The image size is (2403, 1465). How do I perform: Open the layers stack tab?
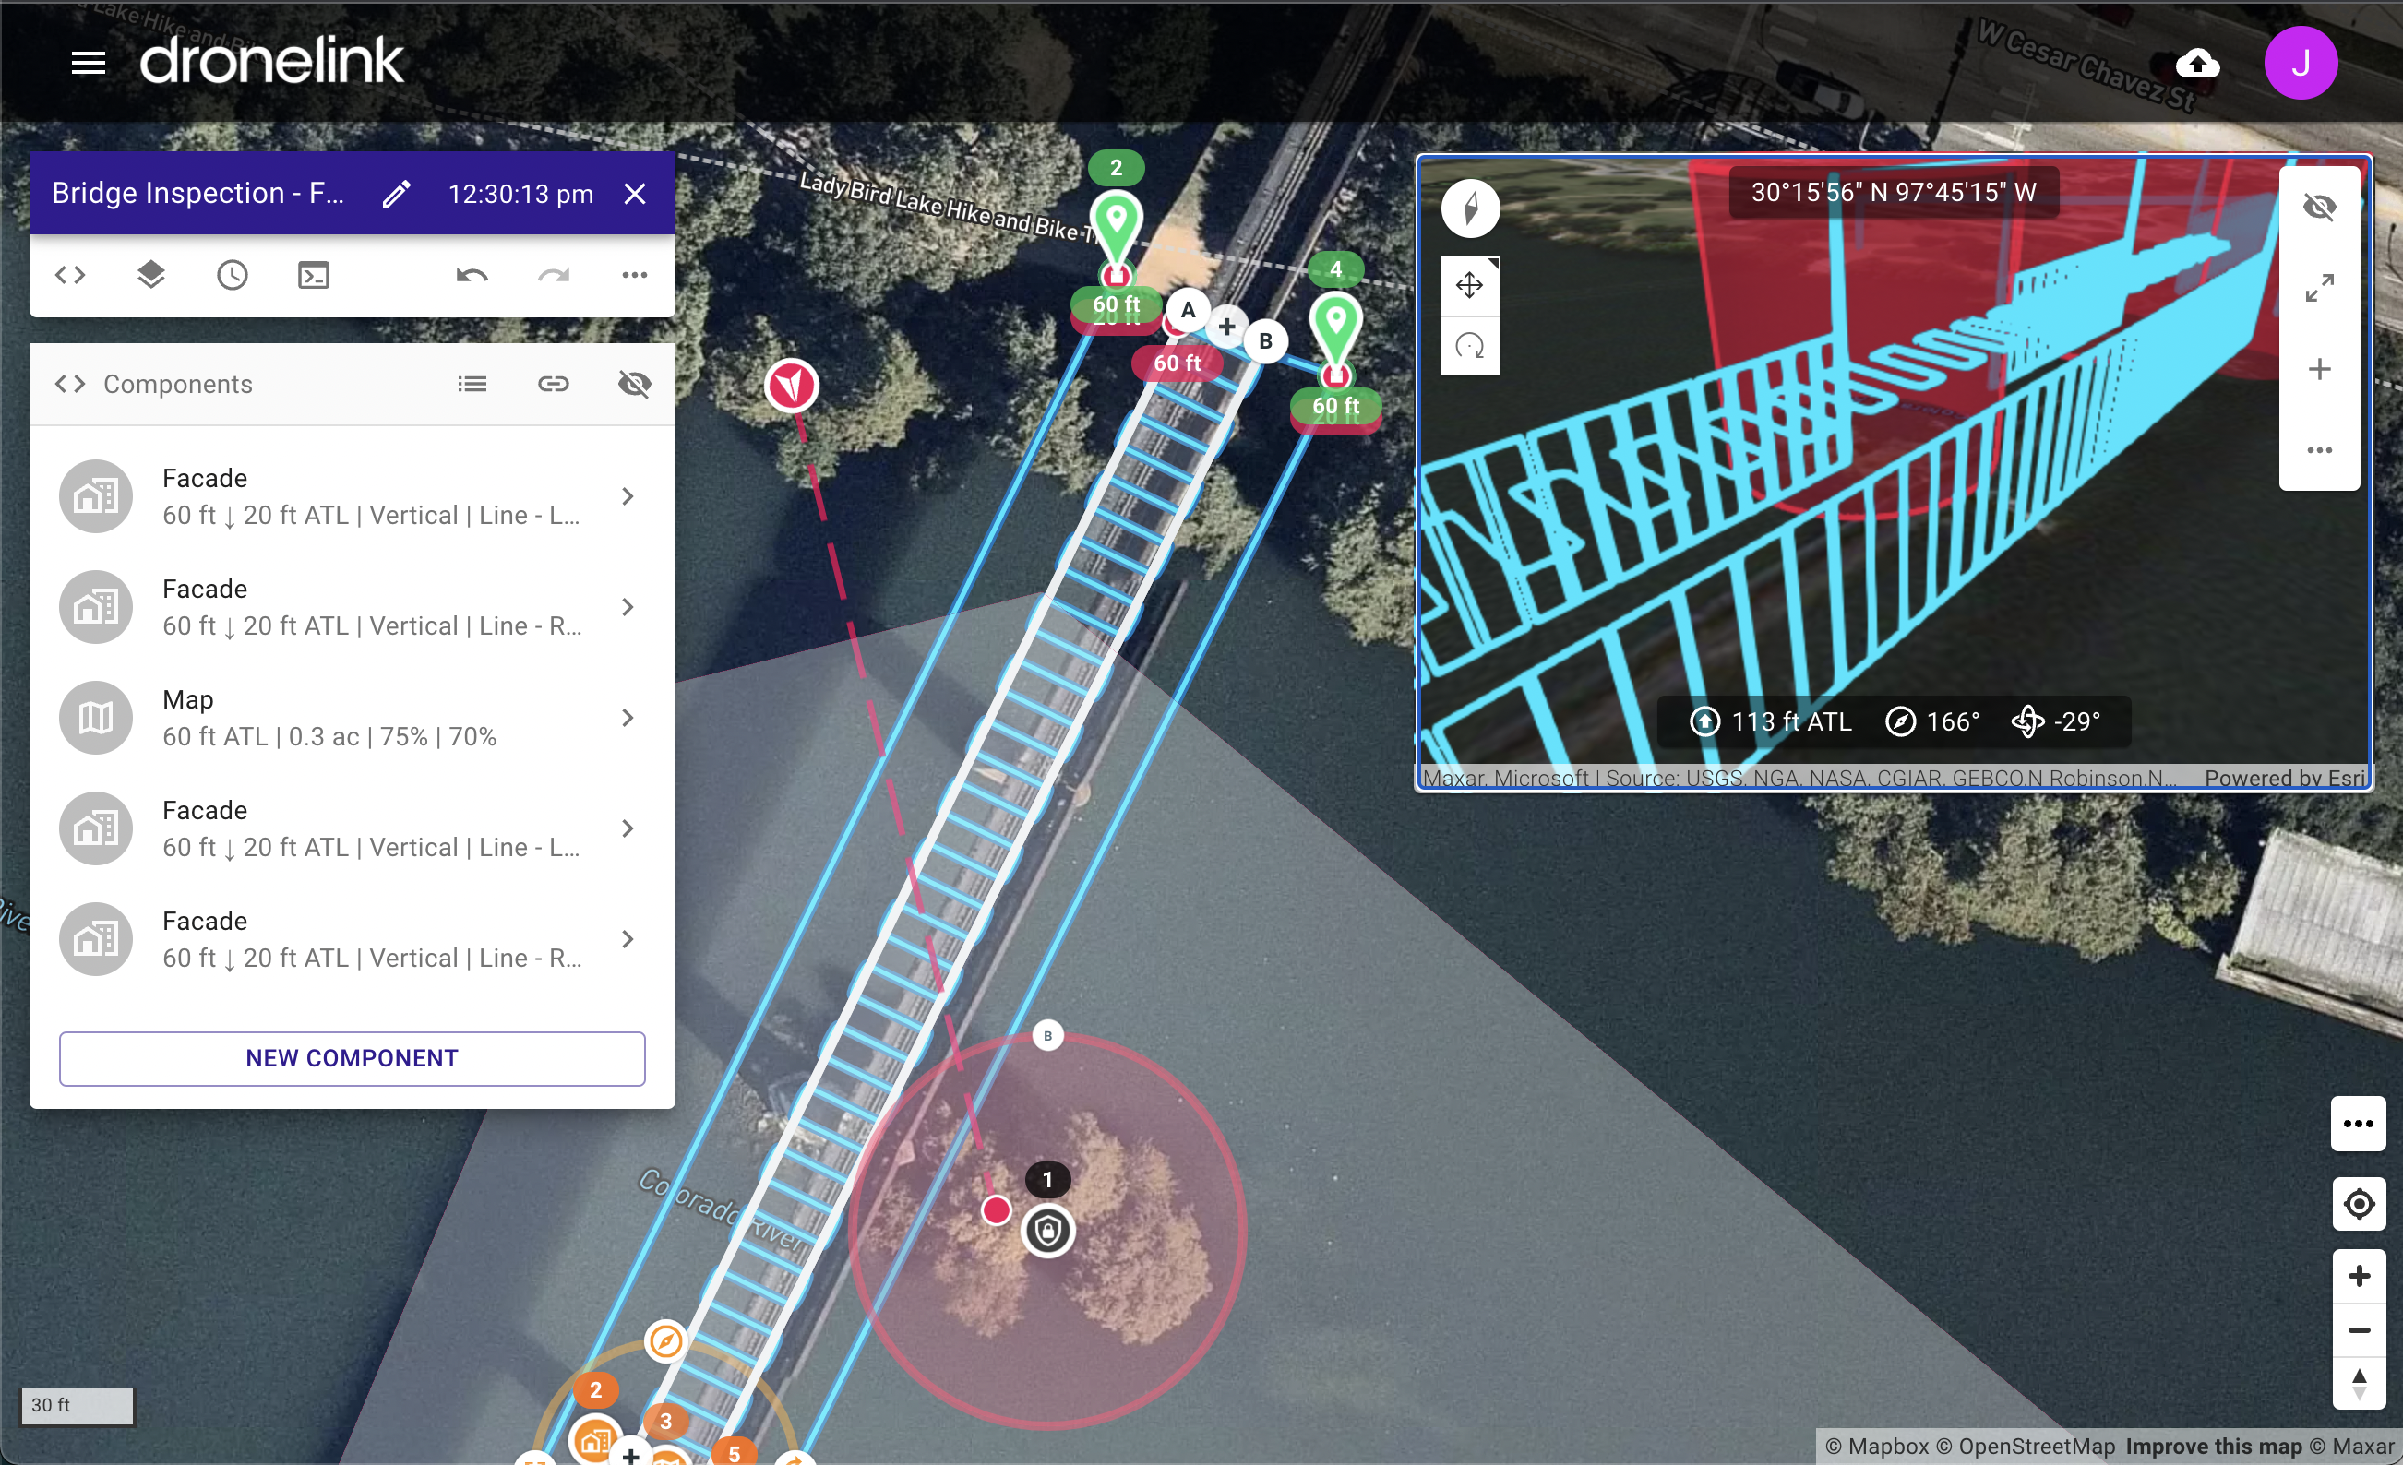151,275
